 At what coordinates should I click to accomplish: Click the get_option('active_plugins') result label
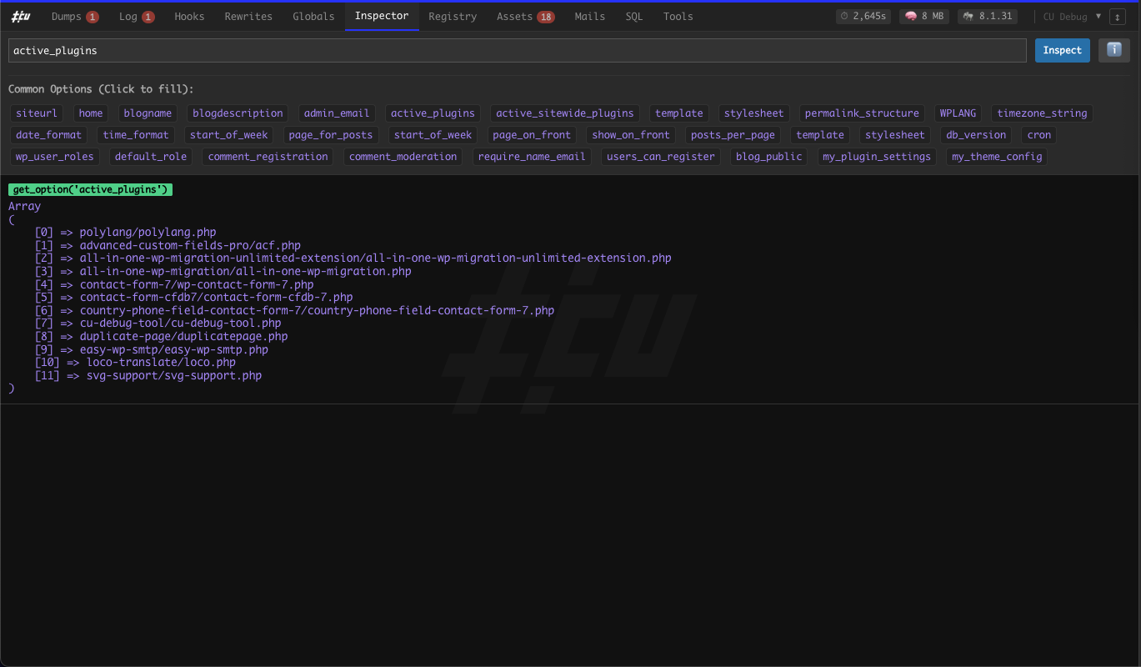tap(90, 189)
